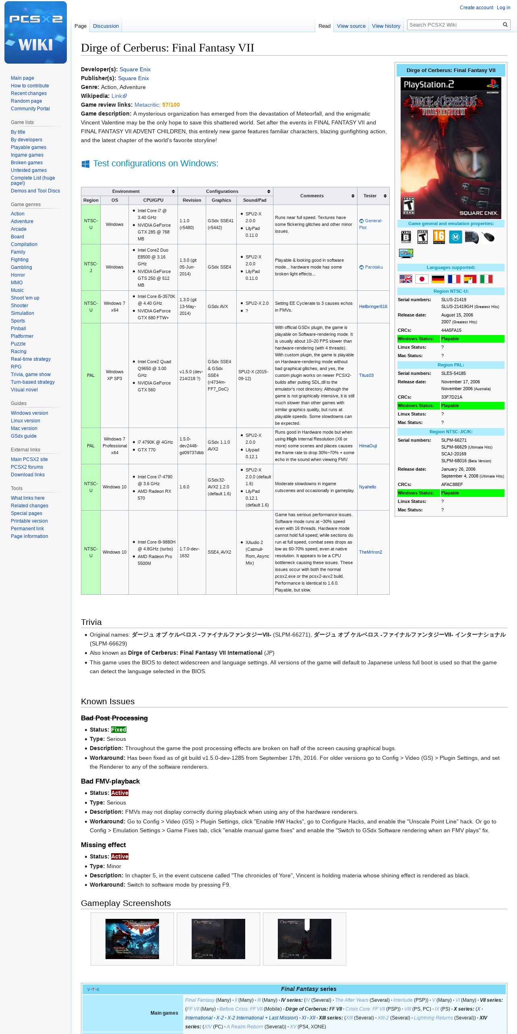517x1034 pixels.
Task: Open Page information tool link
Action: pyautogui.click(x=29, y=536)
